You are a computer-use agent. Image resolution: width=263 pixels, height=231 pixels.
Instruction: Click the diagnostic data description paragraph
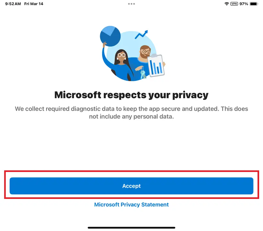point(131,113)
